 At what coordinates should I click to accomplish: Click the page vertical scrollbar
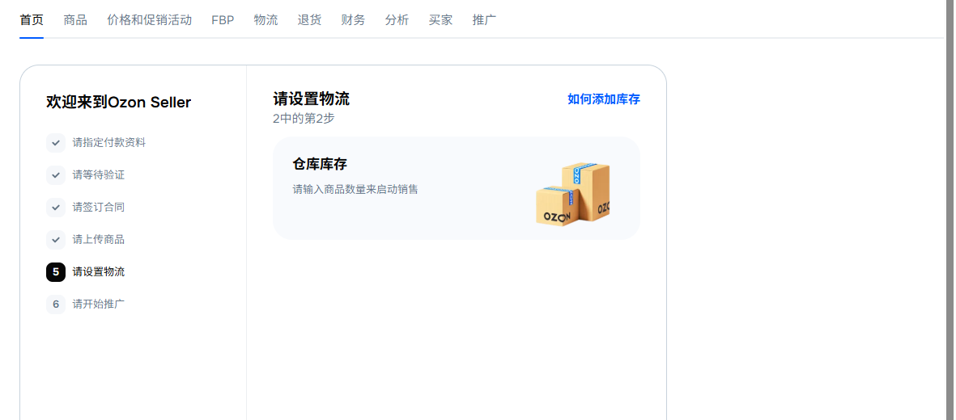(x=951, y=210)
